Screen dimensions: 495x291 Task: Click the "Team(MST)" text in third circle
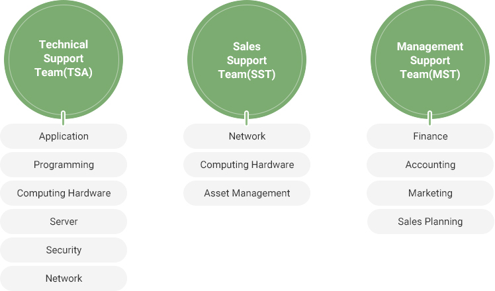click(x=430, y=75)
